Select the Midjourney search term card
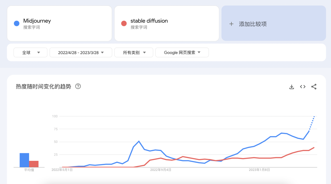Image resolution: width=331 pixels, height=184 pixels. (x=59, y=23)
